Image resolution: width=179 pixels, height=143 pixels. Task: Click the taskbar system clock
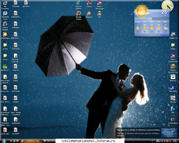click(175, 141)
